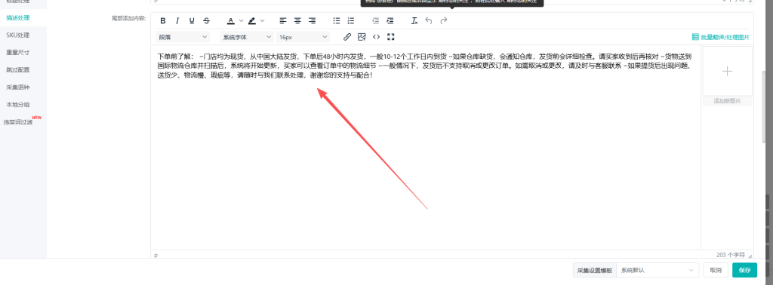
Task: Insert a bulleted list
Action: point(337,20)
